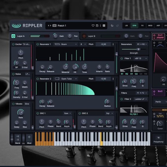Click the O2 filter source button
167x167 pixels.
(136, 74)
